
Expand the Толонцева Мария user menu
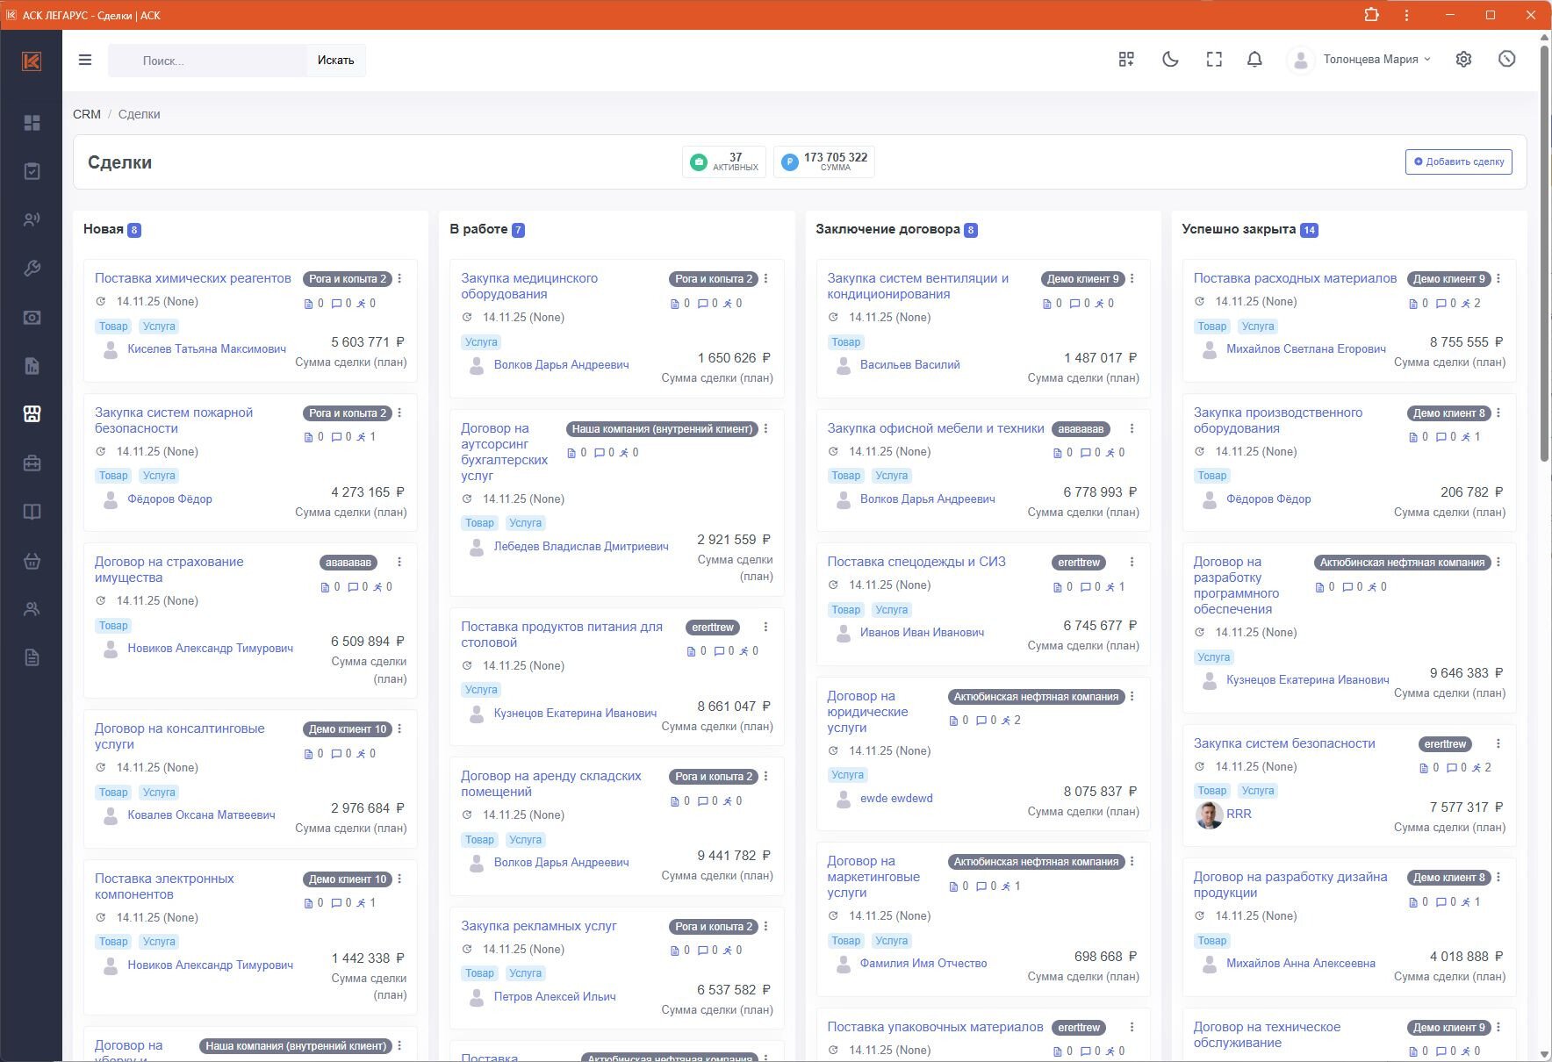(x=1375, y=60)
